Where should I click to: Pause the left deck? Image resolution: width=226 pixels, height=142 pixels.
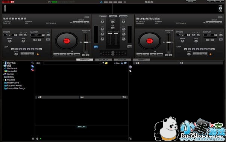coord(63,55)
